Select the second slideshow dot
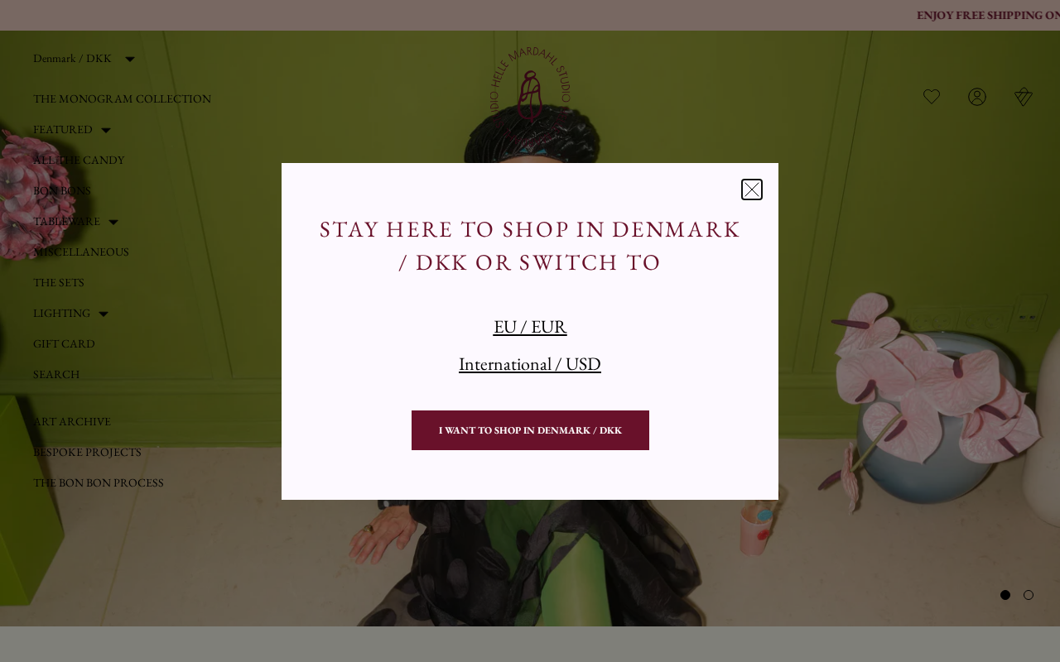Screen dimensions: 1060x662 click(x=1029, y=595)
